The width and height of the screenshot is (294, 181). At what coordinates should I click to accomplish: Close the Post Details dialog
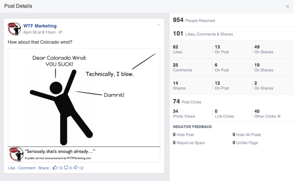click(x=287, y=7)
